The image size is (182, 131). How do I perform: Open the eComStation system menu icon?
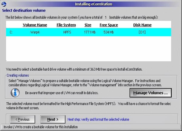pos(3,4)
